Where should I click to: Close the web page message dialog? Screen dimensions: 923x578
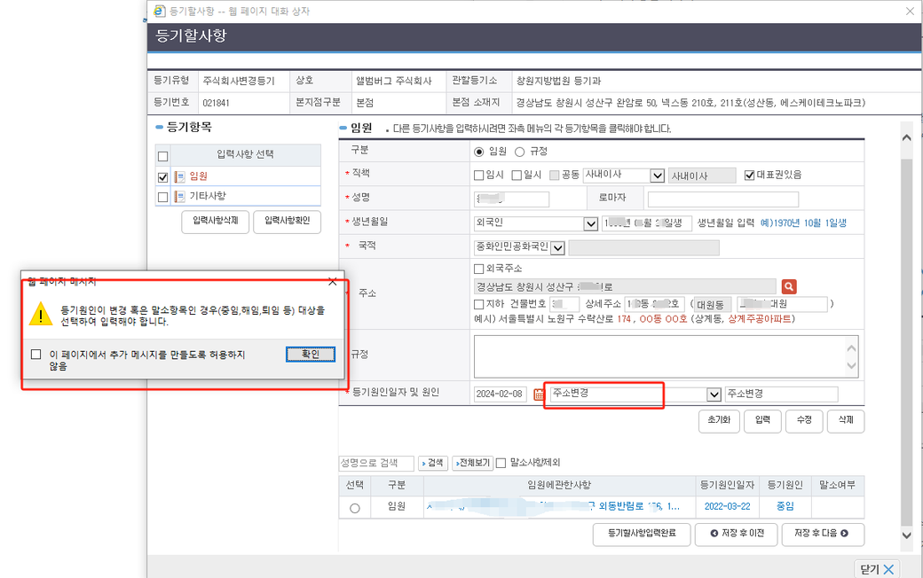(x=333, y=281)
